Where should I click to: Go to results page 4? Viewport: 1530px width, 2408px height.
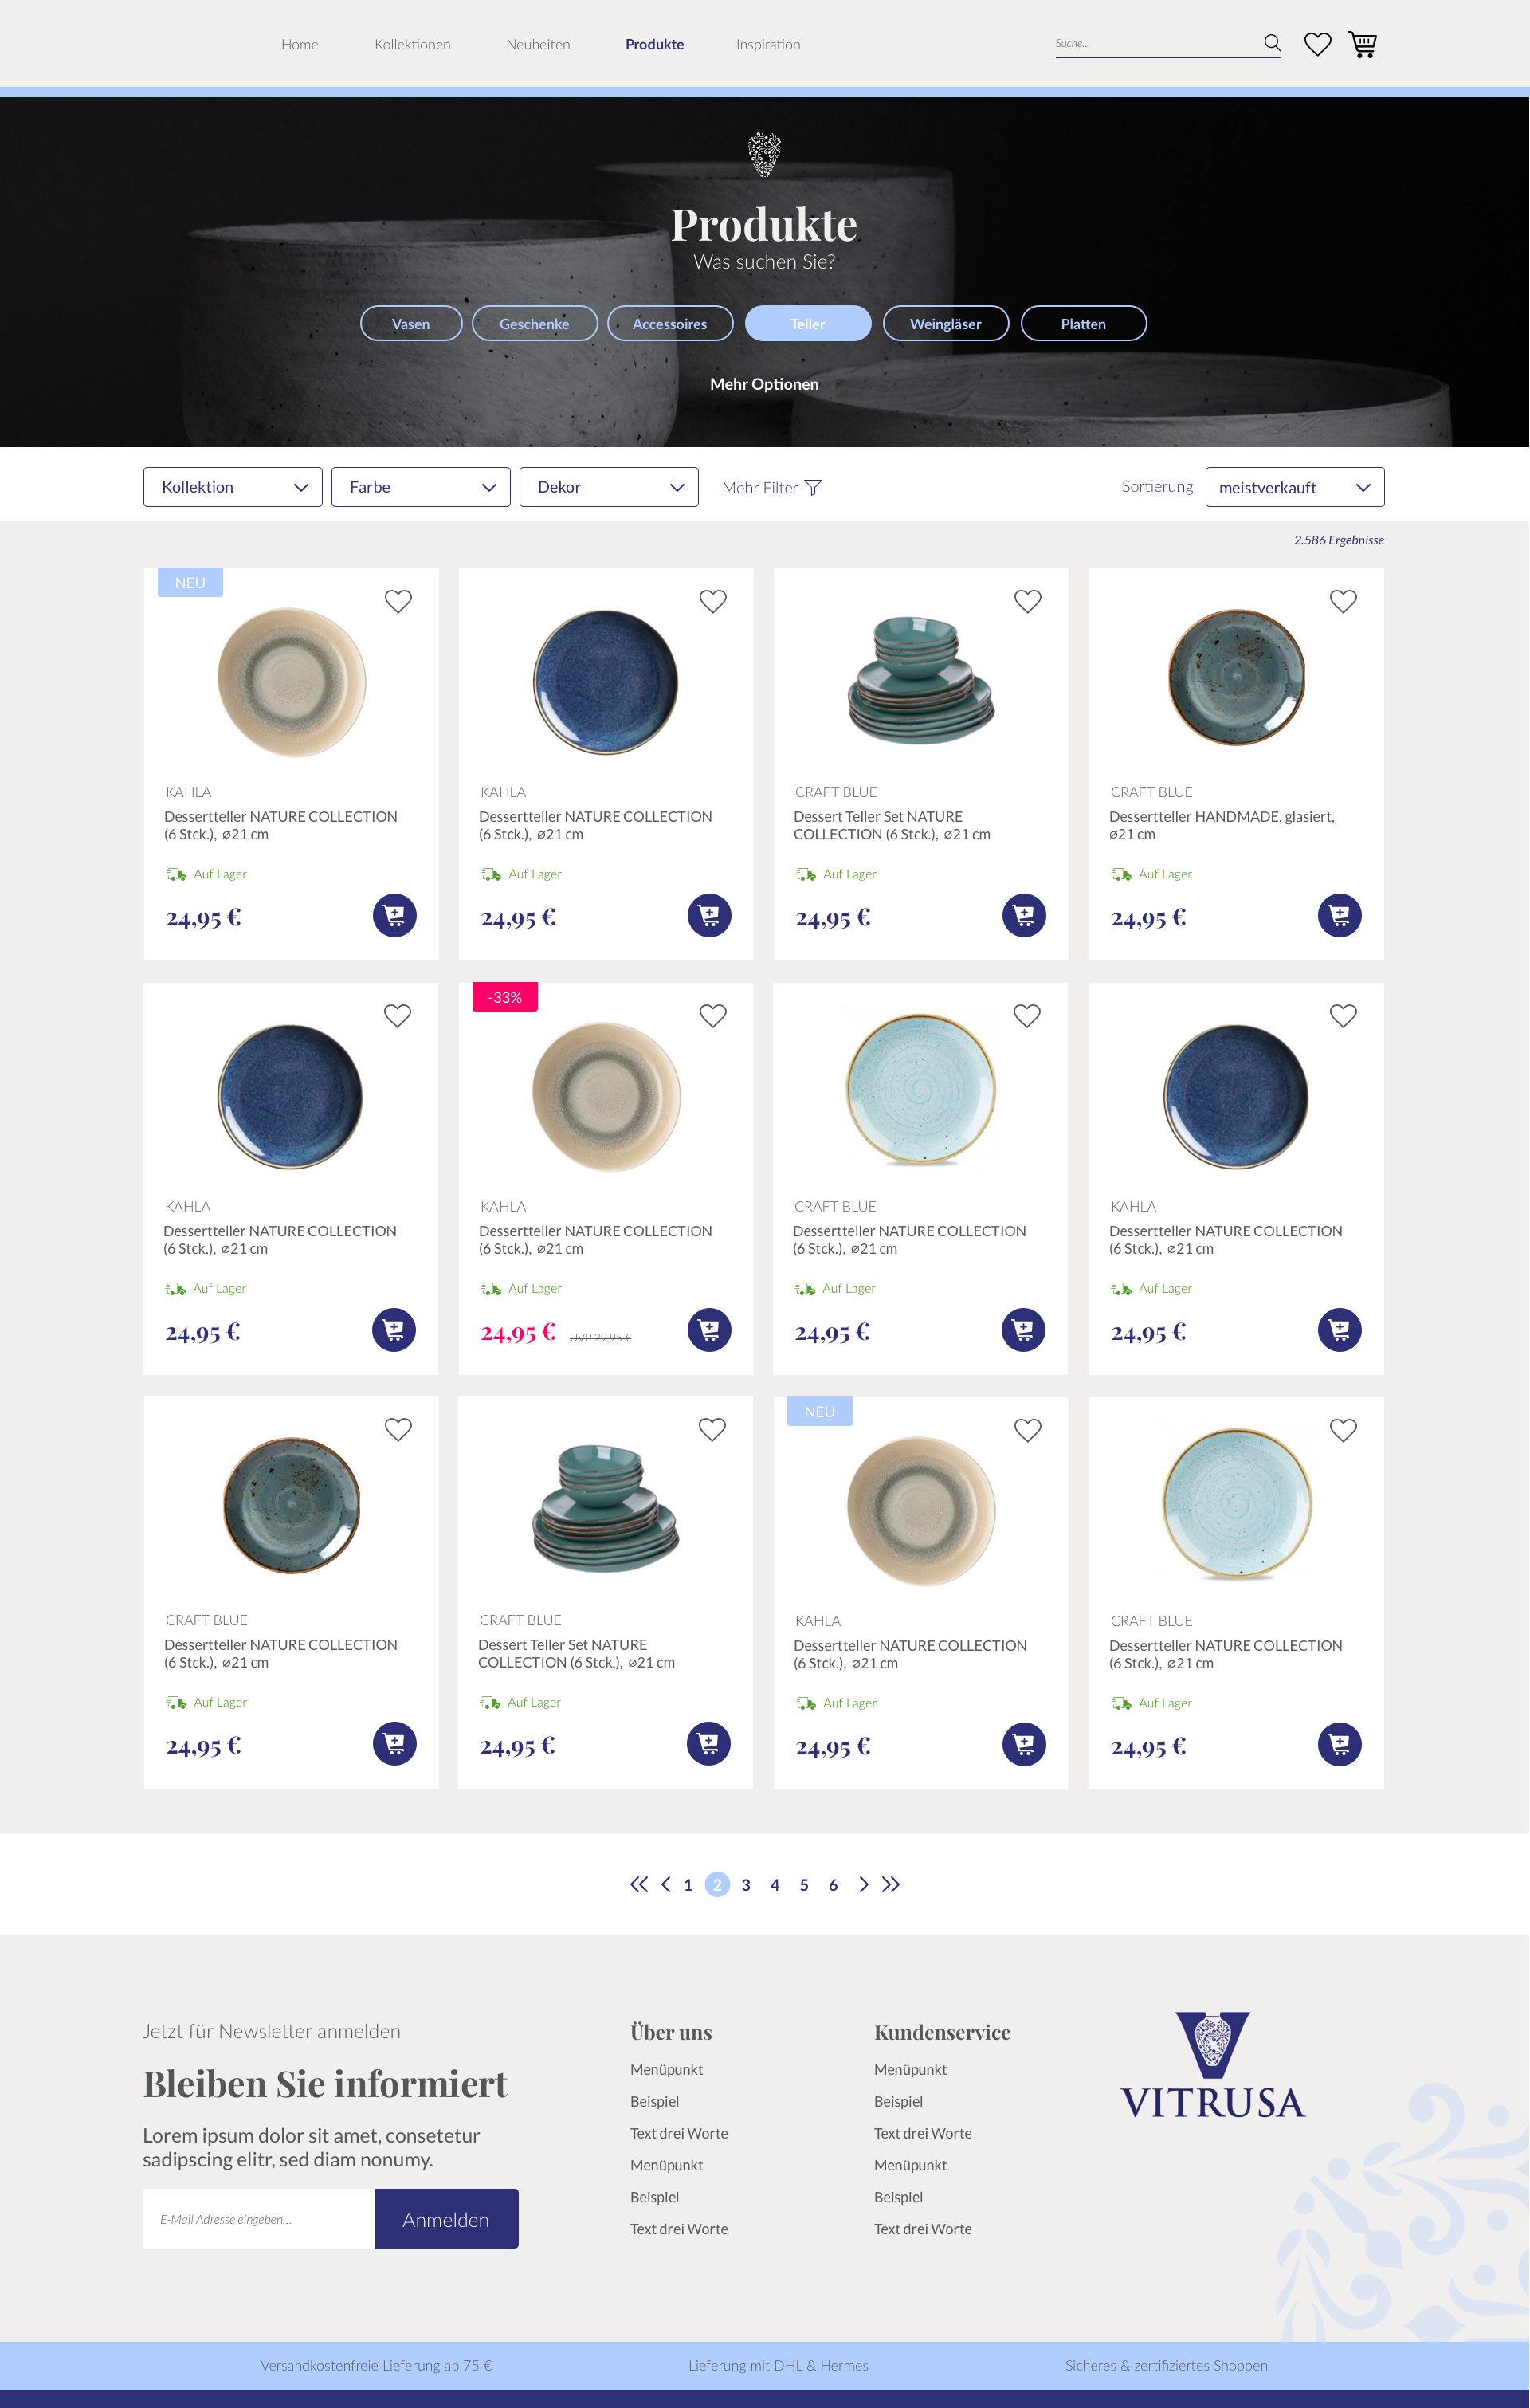[x=775, y=1885]
